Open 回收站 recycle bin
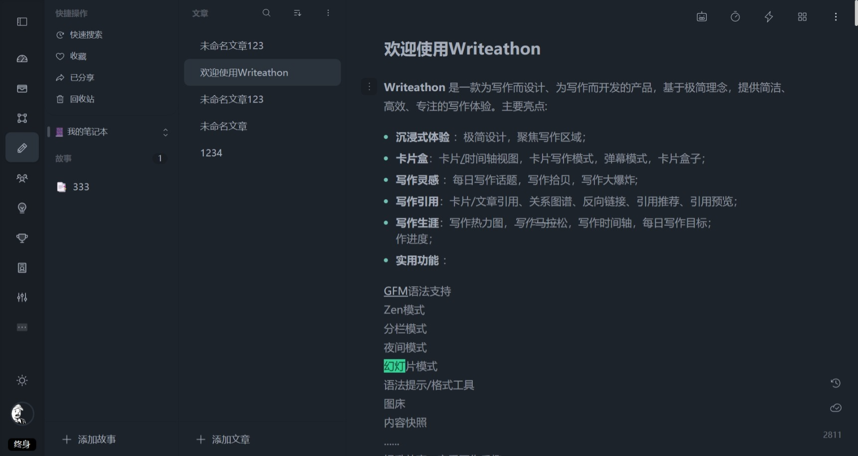The width and height of the screenshot is (858, 456). pyautogui.click(x=75, y=99)
